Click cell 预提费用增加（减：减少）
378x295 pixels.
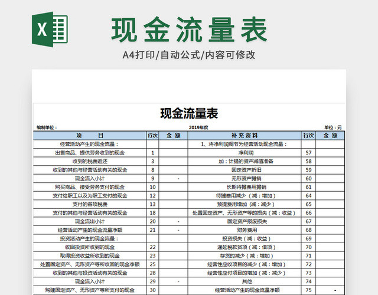245,204
